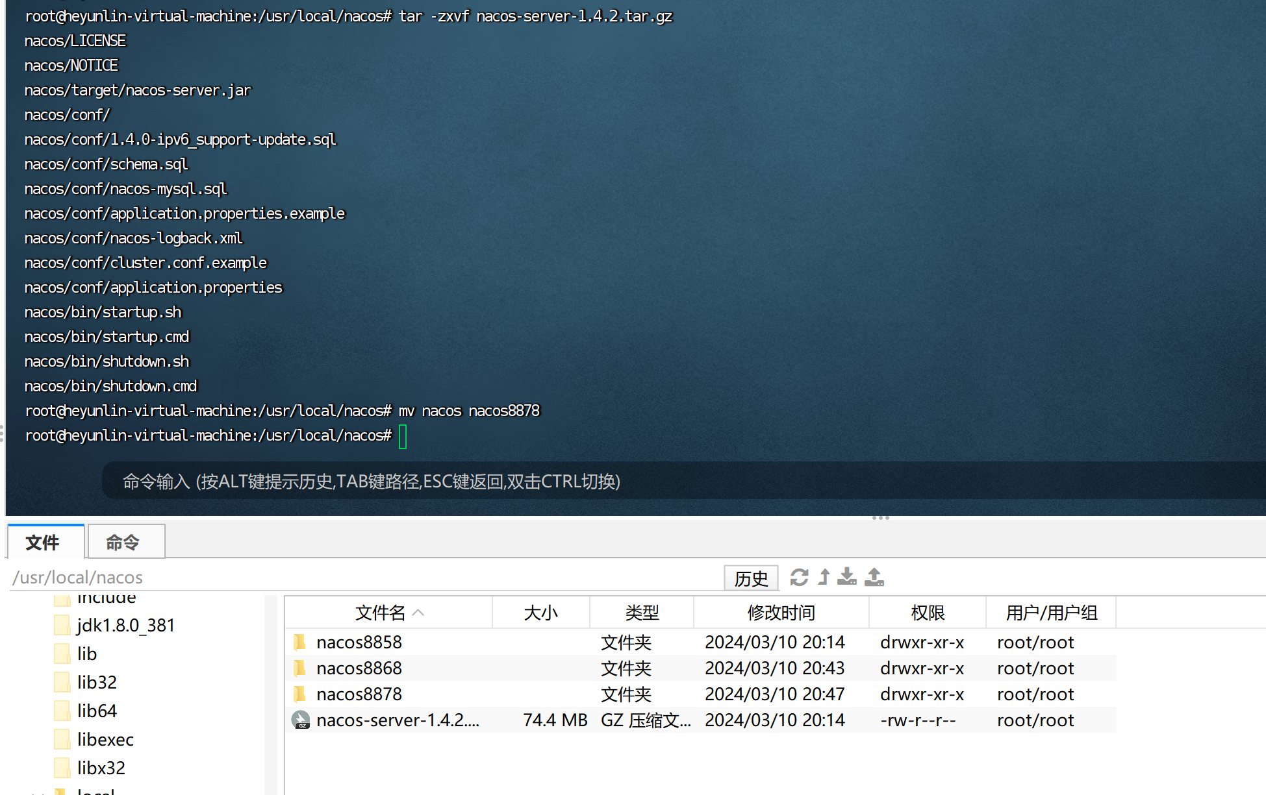Select jdk1.8.0_381 in the directory tree
The width and height of the screenshot is (1266, 795).
click(126, 625)
